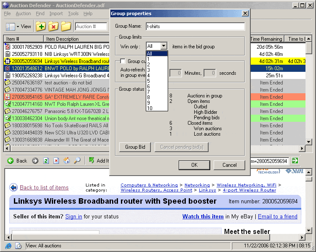Click the Group Name text field
Viewport: 316px width, 252px height.
[195, 26]
